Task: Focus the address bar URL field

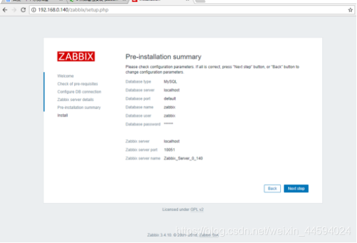Action: (x=191, y=10)
